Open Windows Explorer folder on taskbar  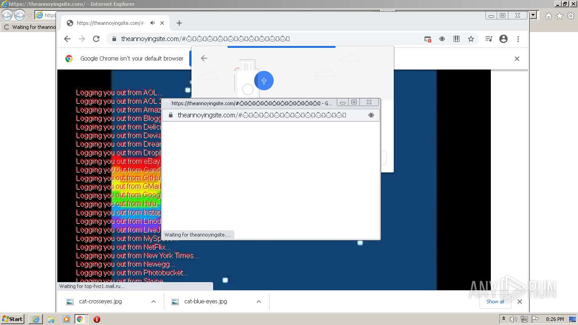(51, 319)
